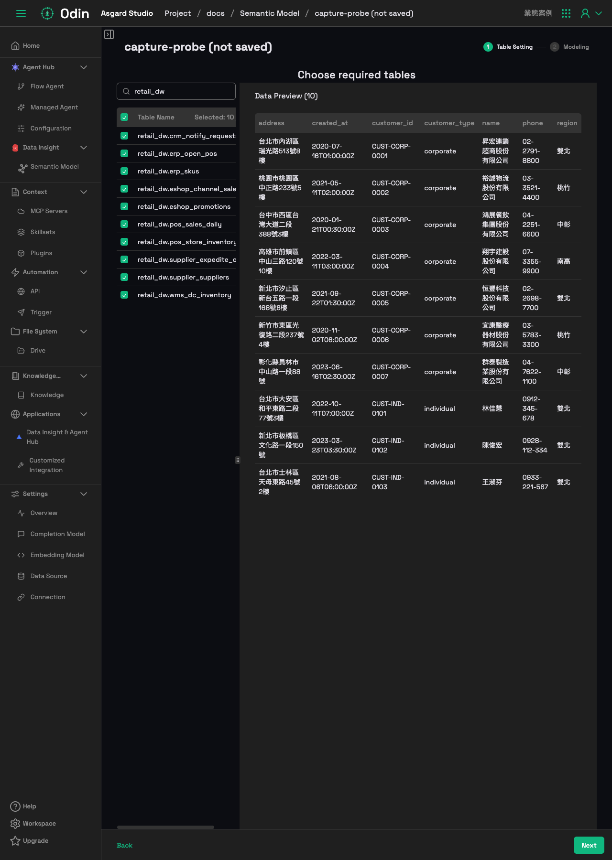The image size is (612, 860).
Task: Click the horizontal scrollbar under table list
Action: (x=165, y=827)
